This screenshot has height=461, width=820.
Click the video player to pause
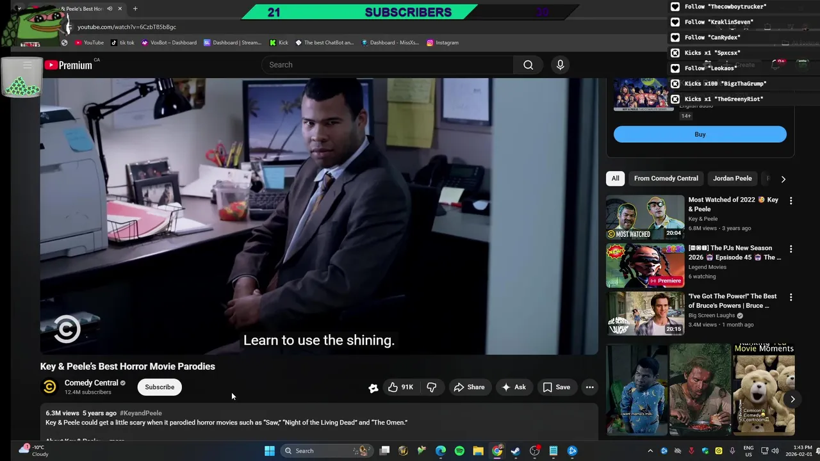pyautogui.click(x=319, y=216)
